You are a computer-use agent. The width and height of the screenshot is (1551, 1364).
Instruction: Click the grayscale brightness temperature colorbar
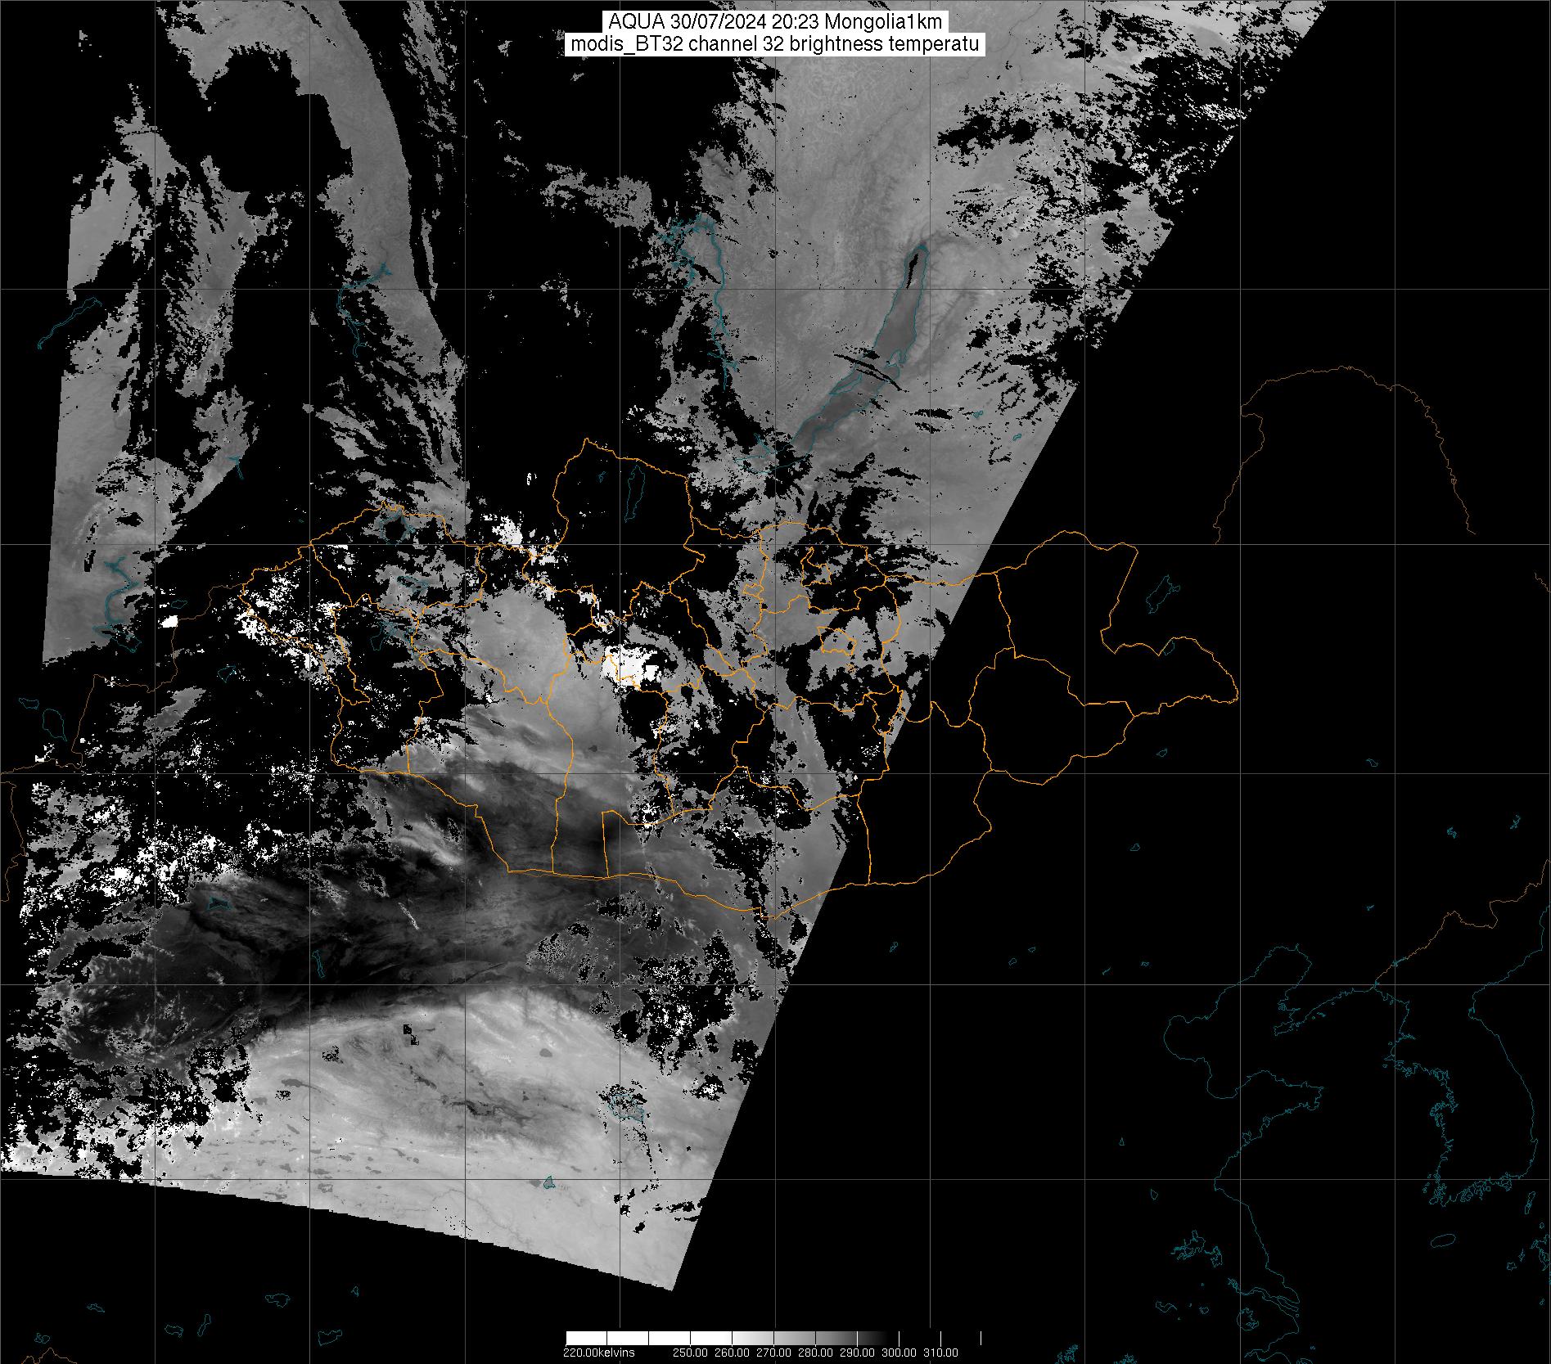[773, 1338]
